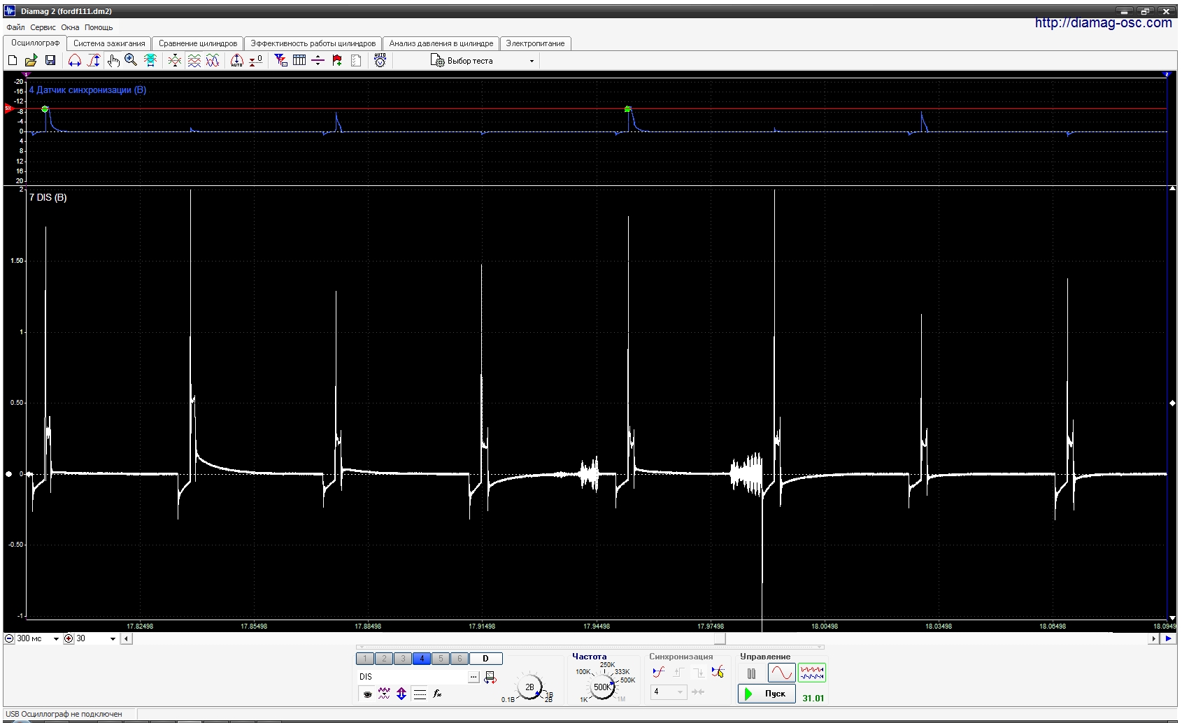The image size is (1182, 723).
Task: Add a marker with the red flag icon
Action: [337, 61]
